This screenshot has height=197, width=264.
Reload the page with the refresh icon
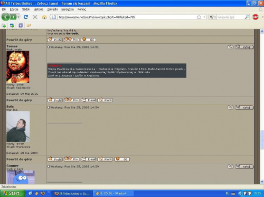tap(26, 17)
